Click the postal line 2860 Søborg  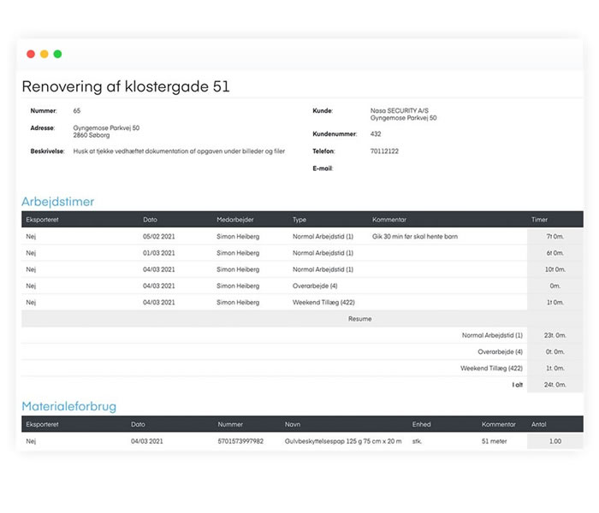(x=92, y=135)
